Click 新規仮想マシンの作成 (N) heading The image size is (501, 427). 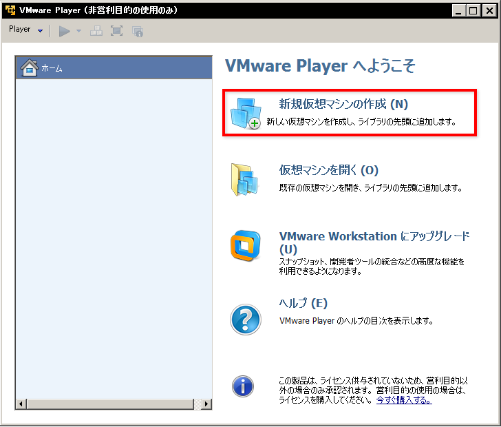(x=343, y=104)
